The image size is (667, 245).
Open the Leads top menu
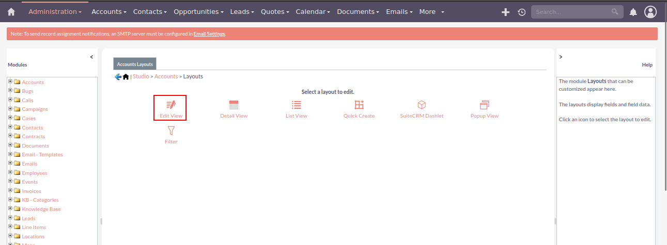point(242,11)
